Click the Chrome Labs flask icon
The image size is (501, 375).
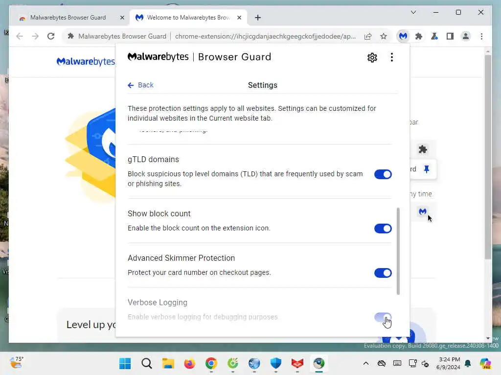pos(434,36)
